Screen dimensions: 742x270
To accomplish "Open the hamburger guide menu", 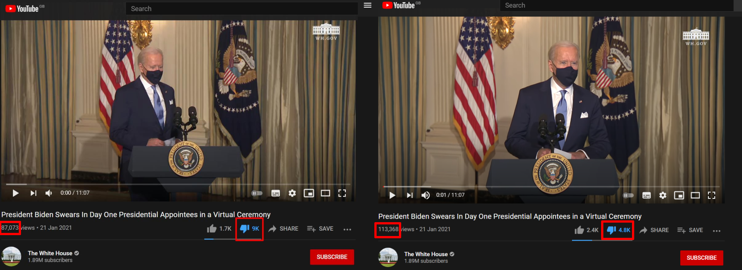I will (368, 5).
